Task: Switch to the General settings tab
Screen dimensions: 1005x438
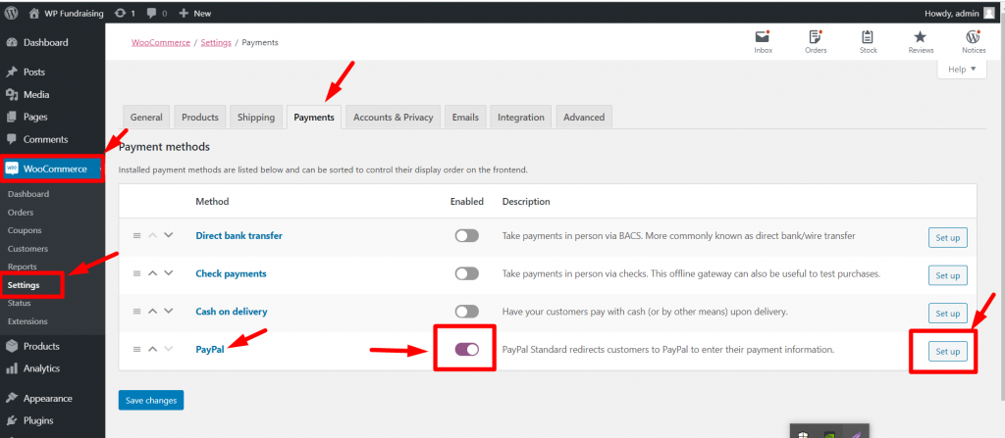Action: [146, 118]
